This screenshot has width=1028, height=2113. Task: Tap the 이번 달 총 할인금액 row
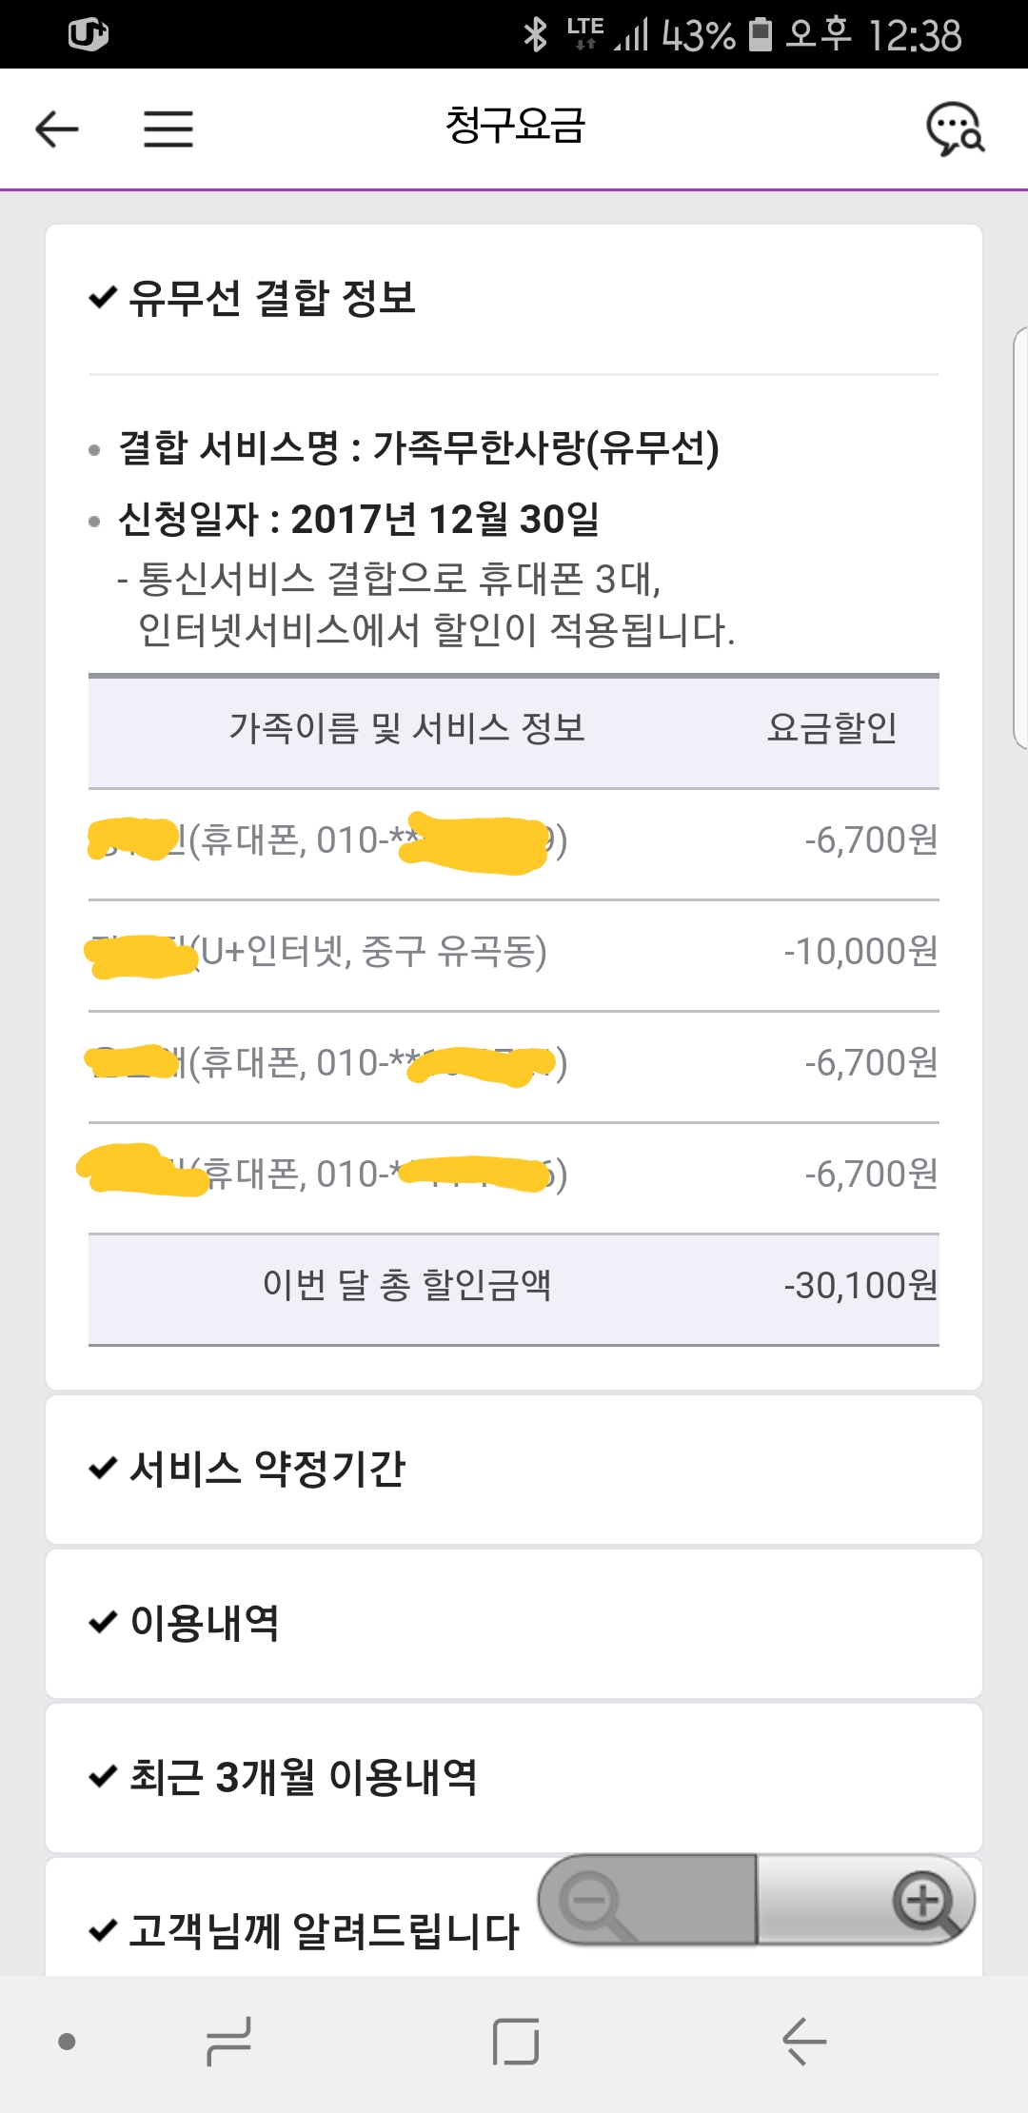(514, 1286)
